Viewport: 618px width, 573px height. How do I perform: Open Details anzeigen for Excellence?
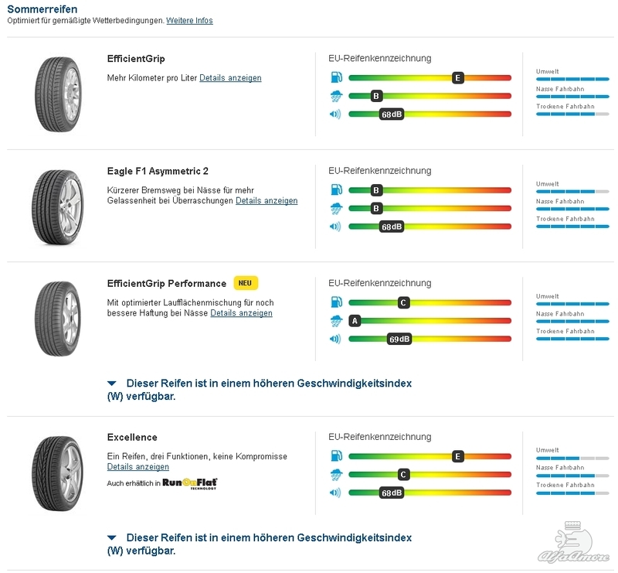tap(138, 467)
